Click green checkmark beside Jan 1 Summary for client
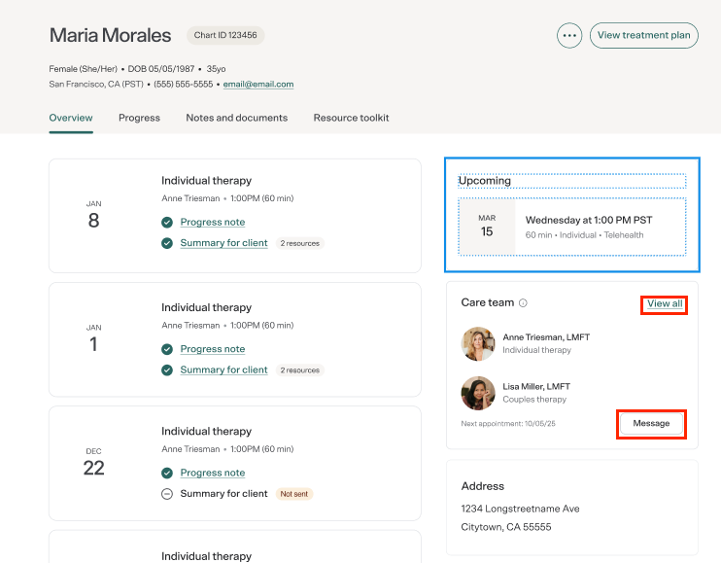Screen dimensions: 721x563 [x=167, y=369]
